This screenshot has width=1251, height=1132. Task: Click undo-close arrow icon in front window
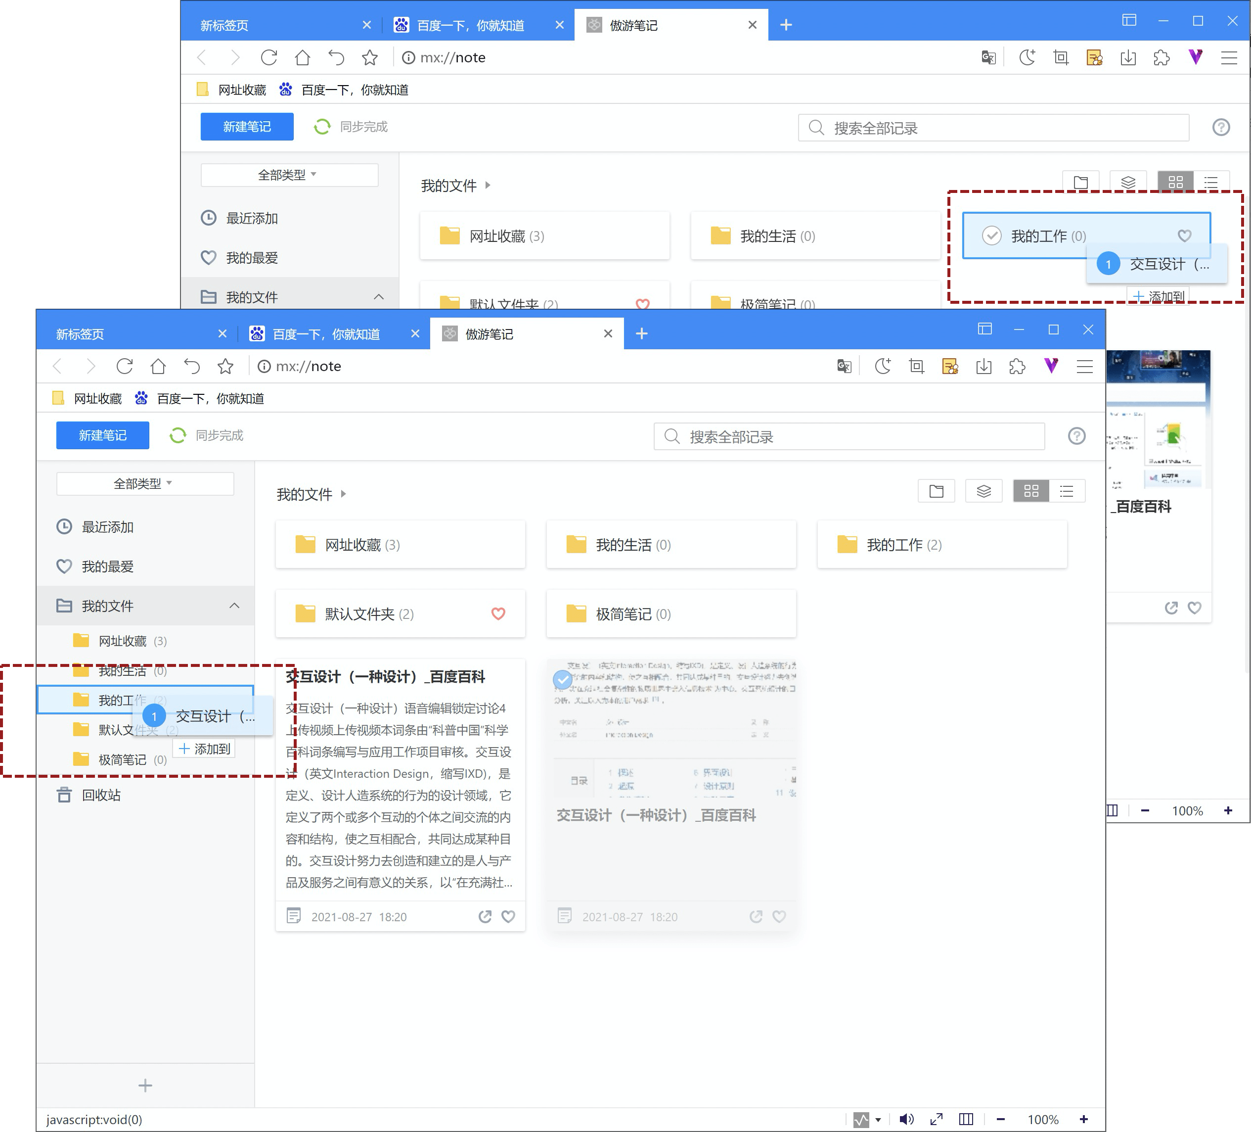[x=192, y=366]
